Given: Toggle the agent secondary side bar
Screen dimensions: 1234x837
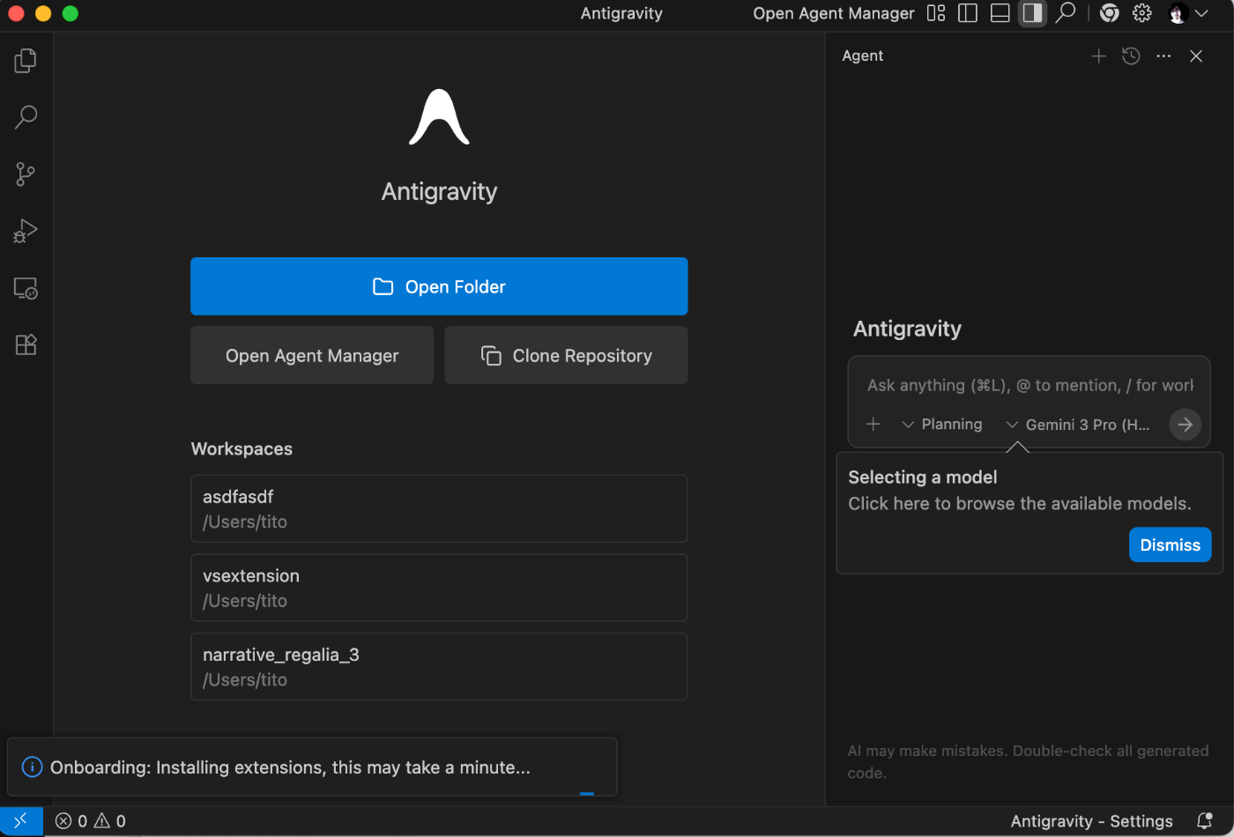Looking at the screenshot, I should [x=1032, y=13].
